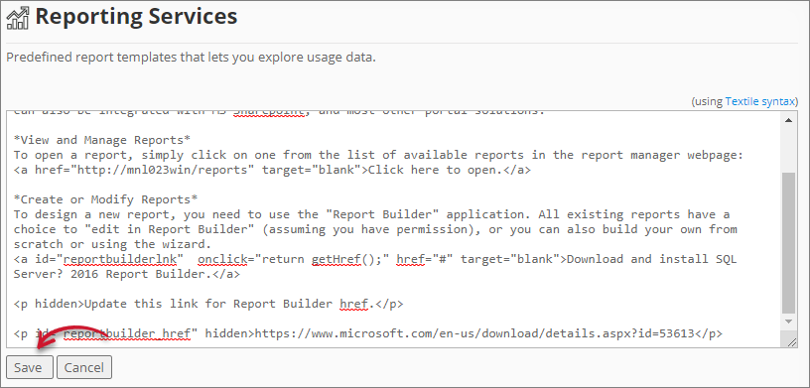This screenshot has width=810, height=388.
Task: Click the Reporting Services heading
Action: tap(136, 17)
